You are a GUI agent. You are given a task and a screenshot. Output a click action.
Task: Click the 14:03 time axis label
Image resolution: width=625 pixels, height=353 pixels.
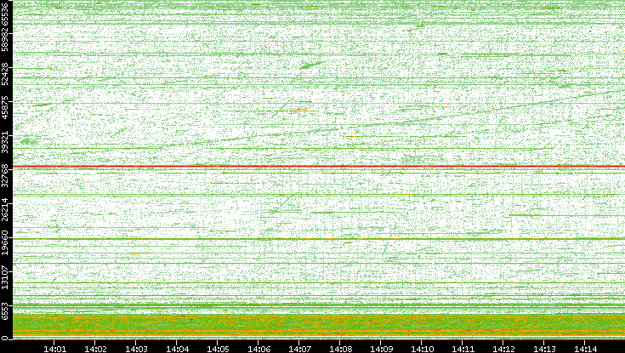pyautogui.click(x=136, y=349)
